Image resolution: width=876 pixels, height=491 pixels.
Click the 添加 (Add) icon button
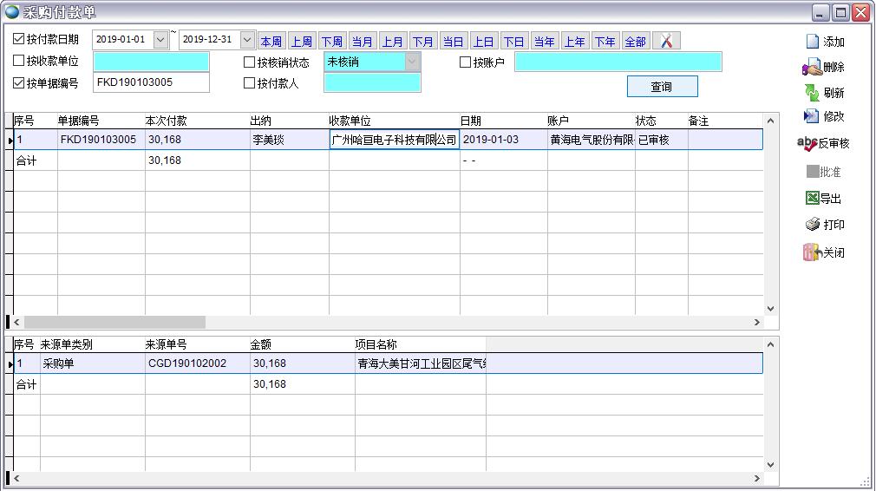point(813,42)
